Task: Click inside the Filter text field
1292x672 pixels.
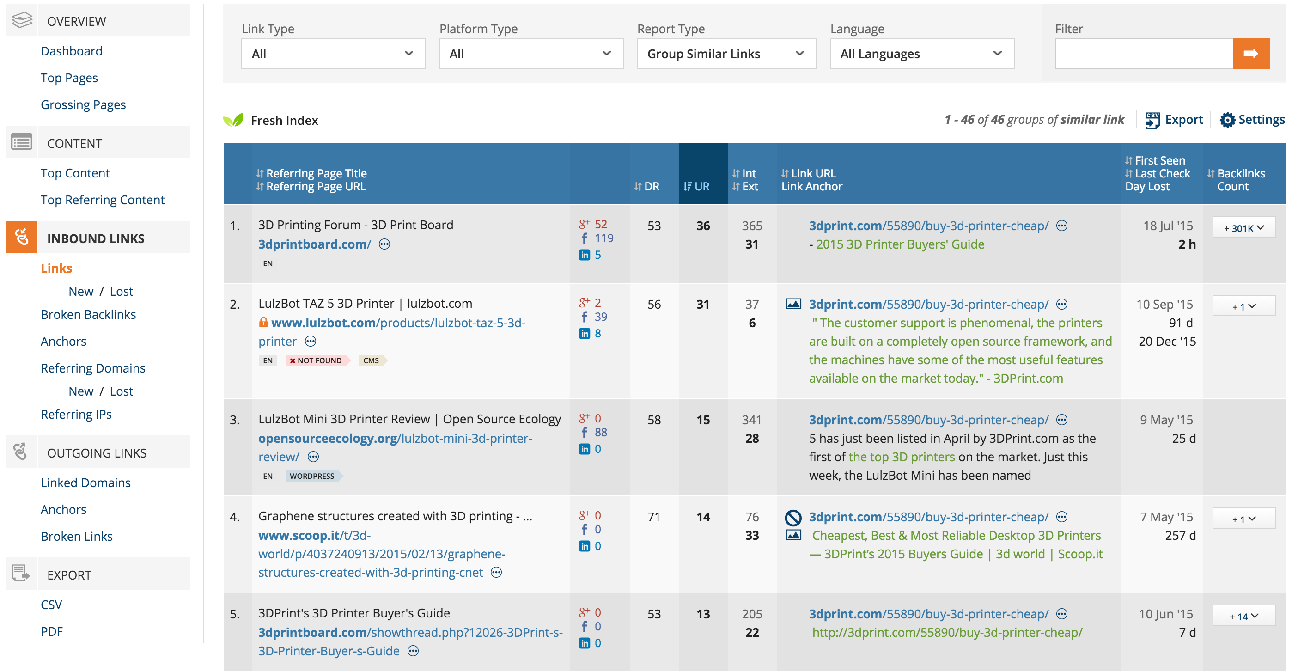Action: click(x=1144, y=54)
